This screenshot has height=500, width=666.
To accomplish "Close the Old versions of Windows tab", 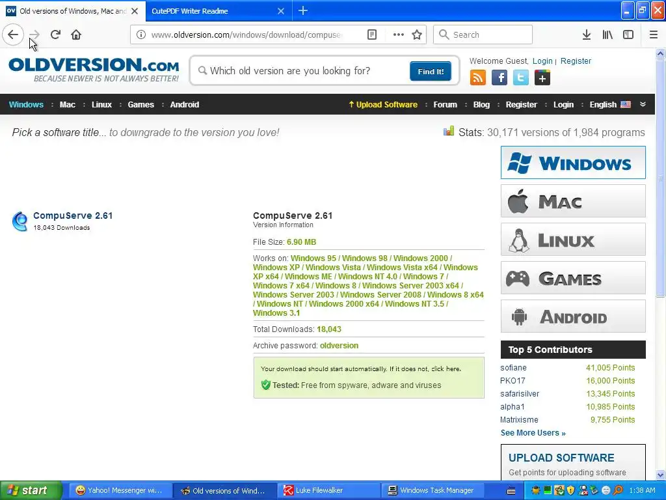I will 135,11.
